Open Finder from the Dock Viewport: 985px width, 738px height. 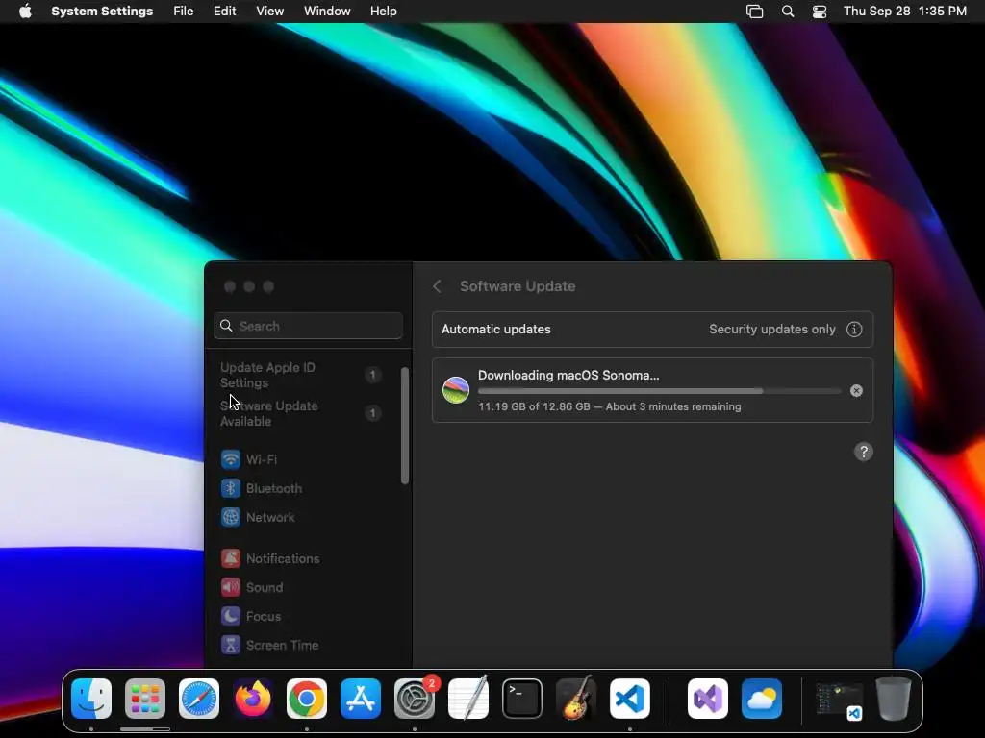tap(91, 699)
